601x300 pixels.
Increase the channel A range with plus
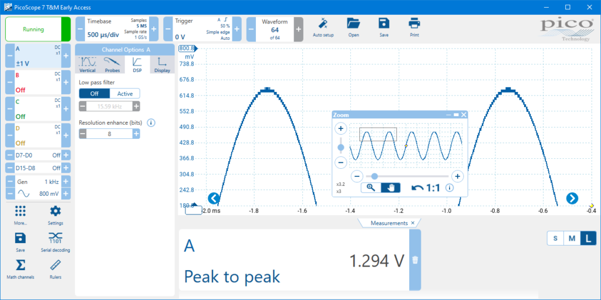pyautogui.click(x=66, y=56)
